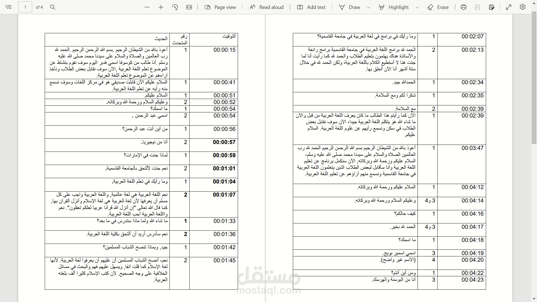Select the Highlight tool
The image size is (537, 302).
[x=394, y=7]
